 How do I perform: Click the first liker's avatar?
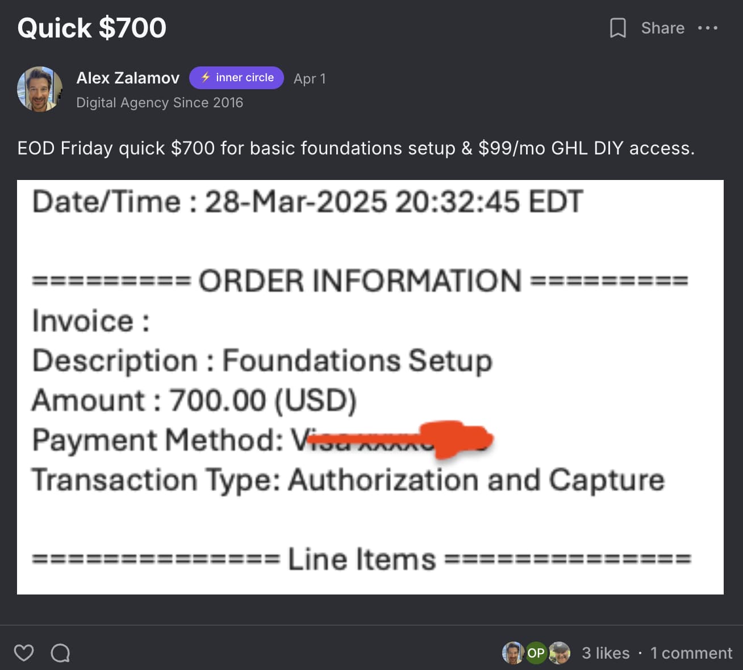[x=512, y=653]
